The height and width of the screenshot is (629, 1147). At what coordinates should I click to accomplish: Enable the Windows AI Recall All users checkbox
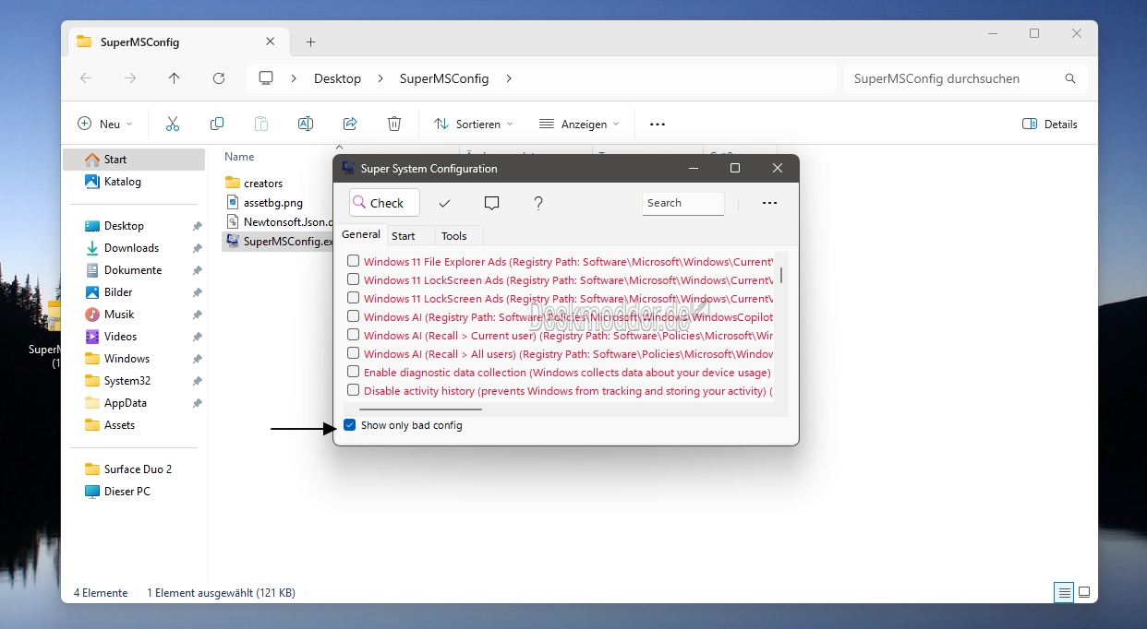coord(353,353)
